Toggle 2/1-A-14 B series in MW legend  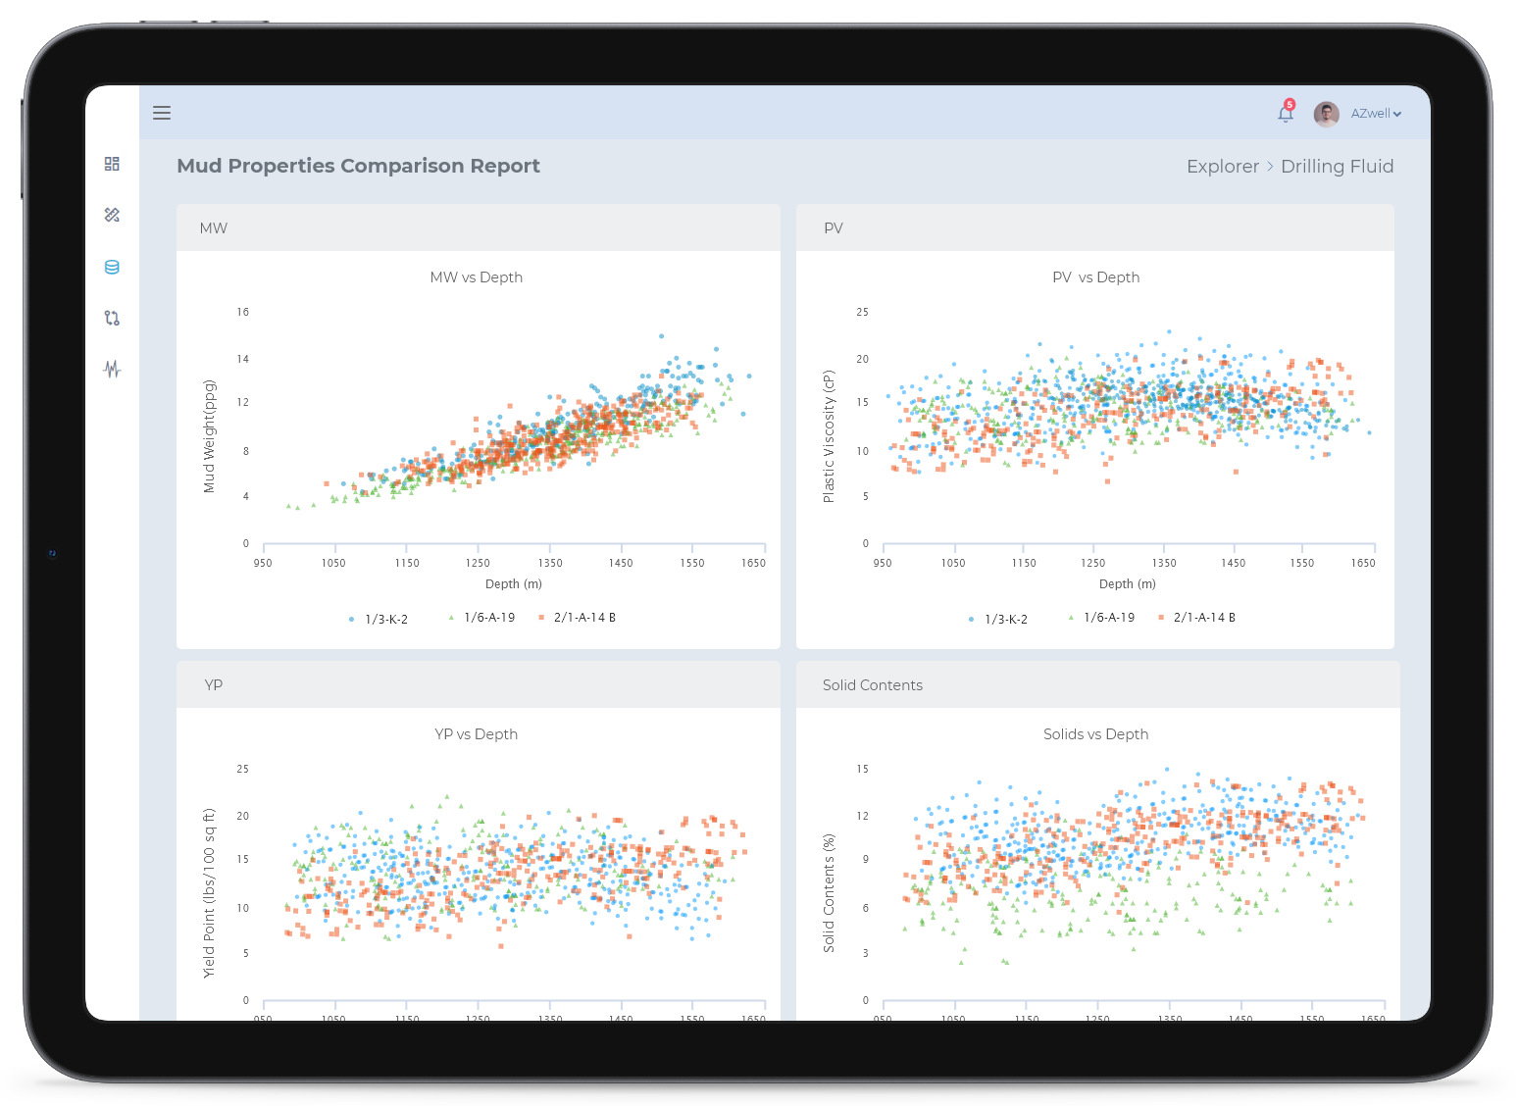(x=579, y=618)
